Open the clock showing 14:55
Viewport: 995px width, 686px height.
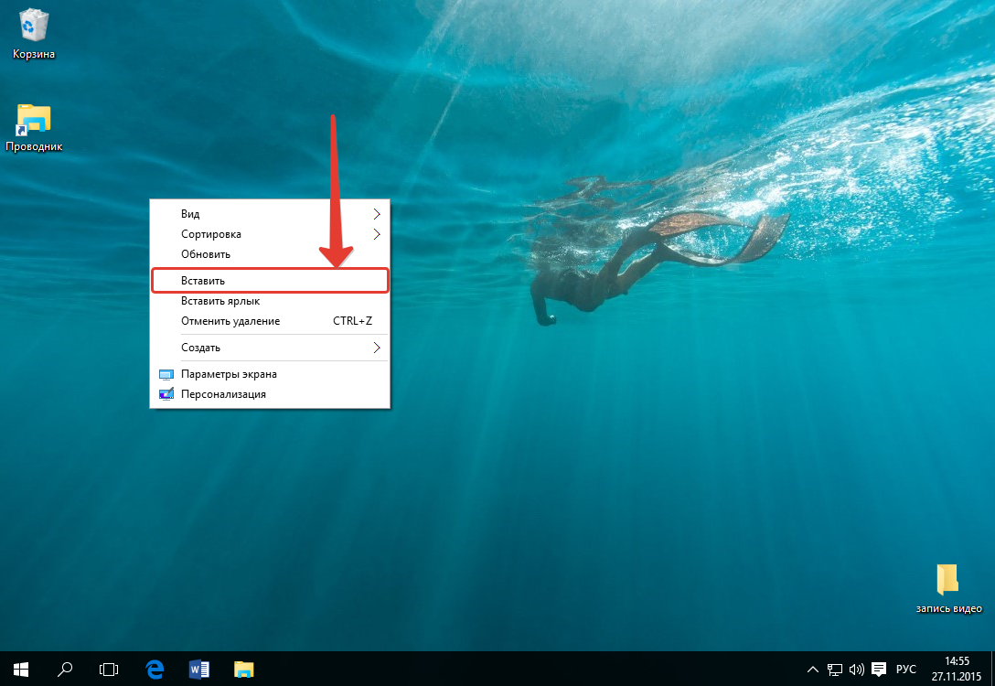point(957,669)
